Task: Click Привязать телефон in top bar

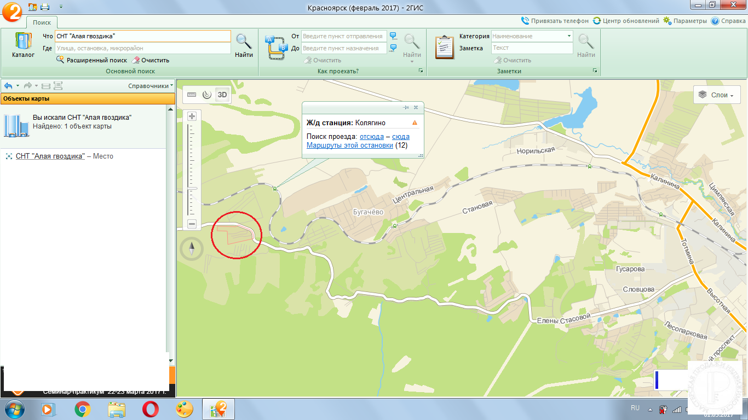Action: [555, 21]
